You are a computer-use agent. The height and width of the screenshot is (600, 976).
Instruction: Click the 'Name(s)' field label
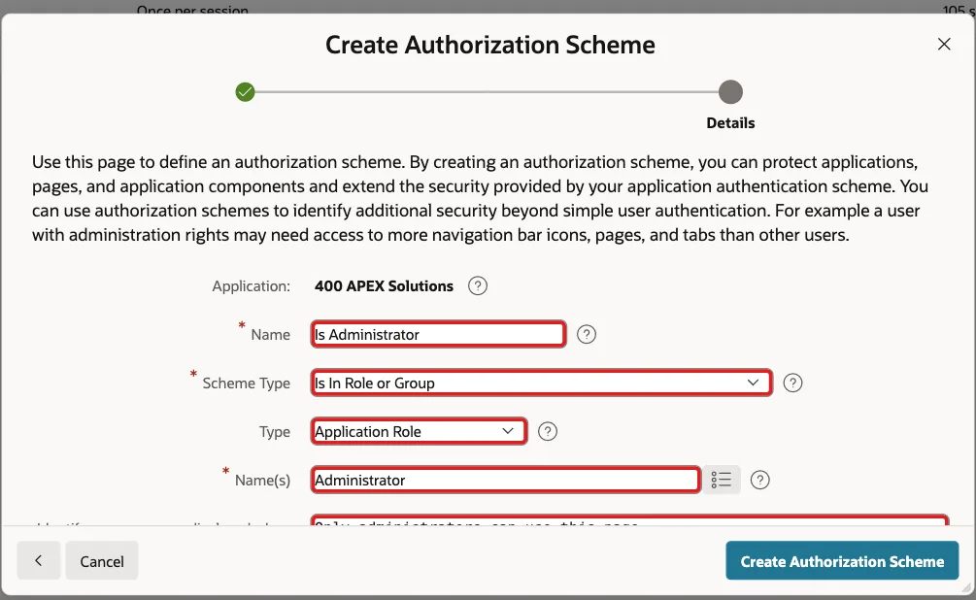(x=262, y=481)
